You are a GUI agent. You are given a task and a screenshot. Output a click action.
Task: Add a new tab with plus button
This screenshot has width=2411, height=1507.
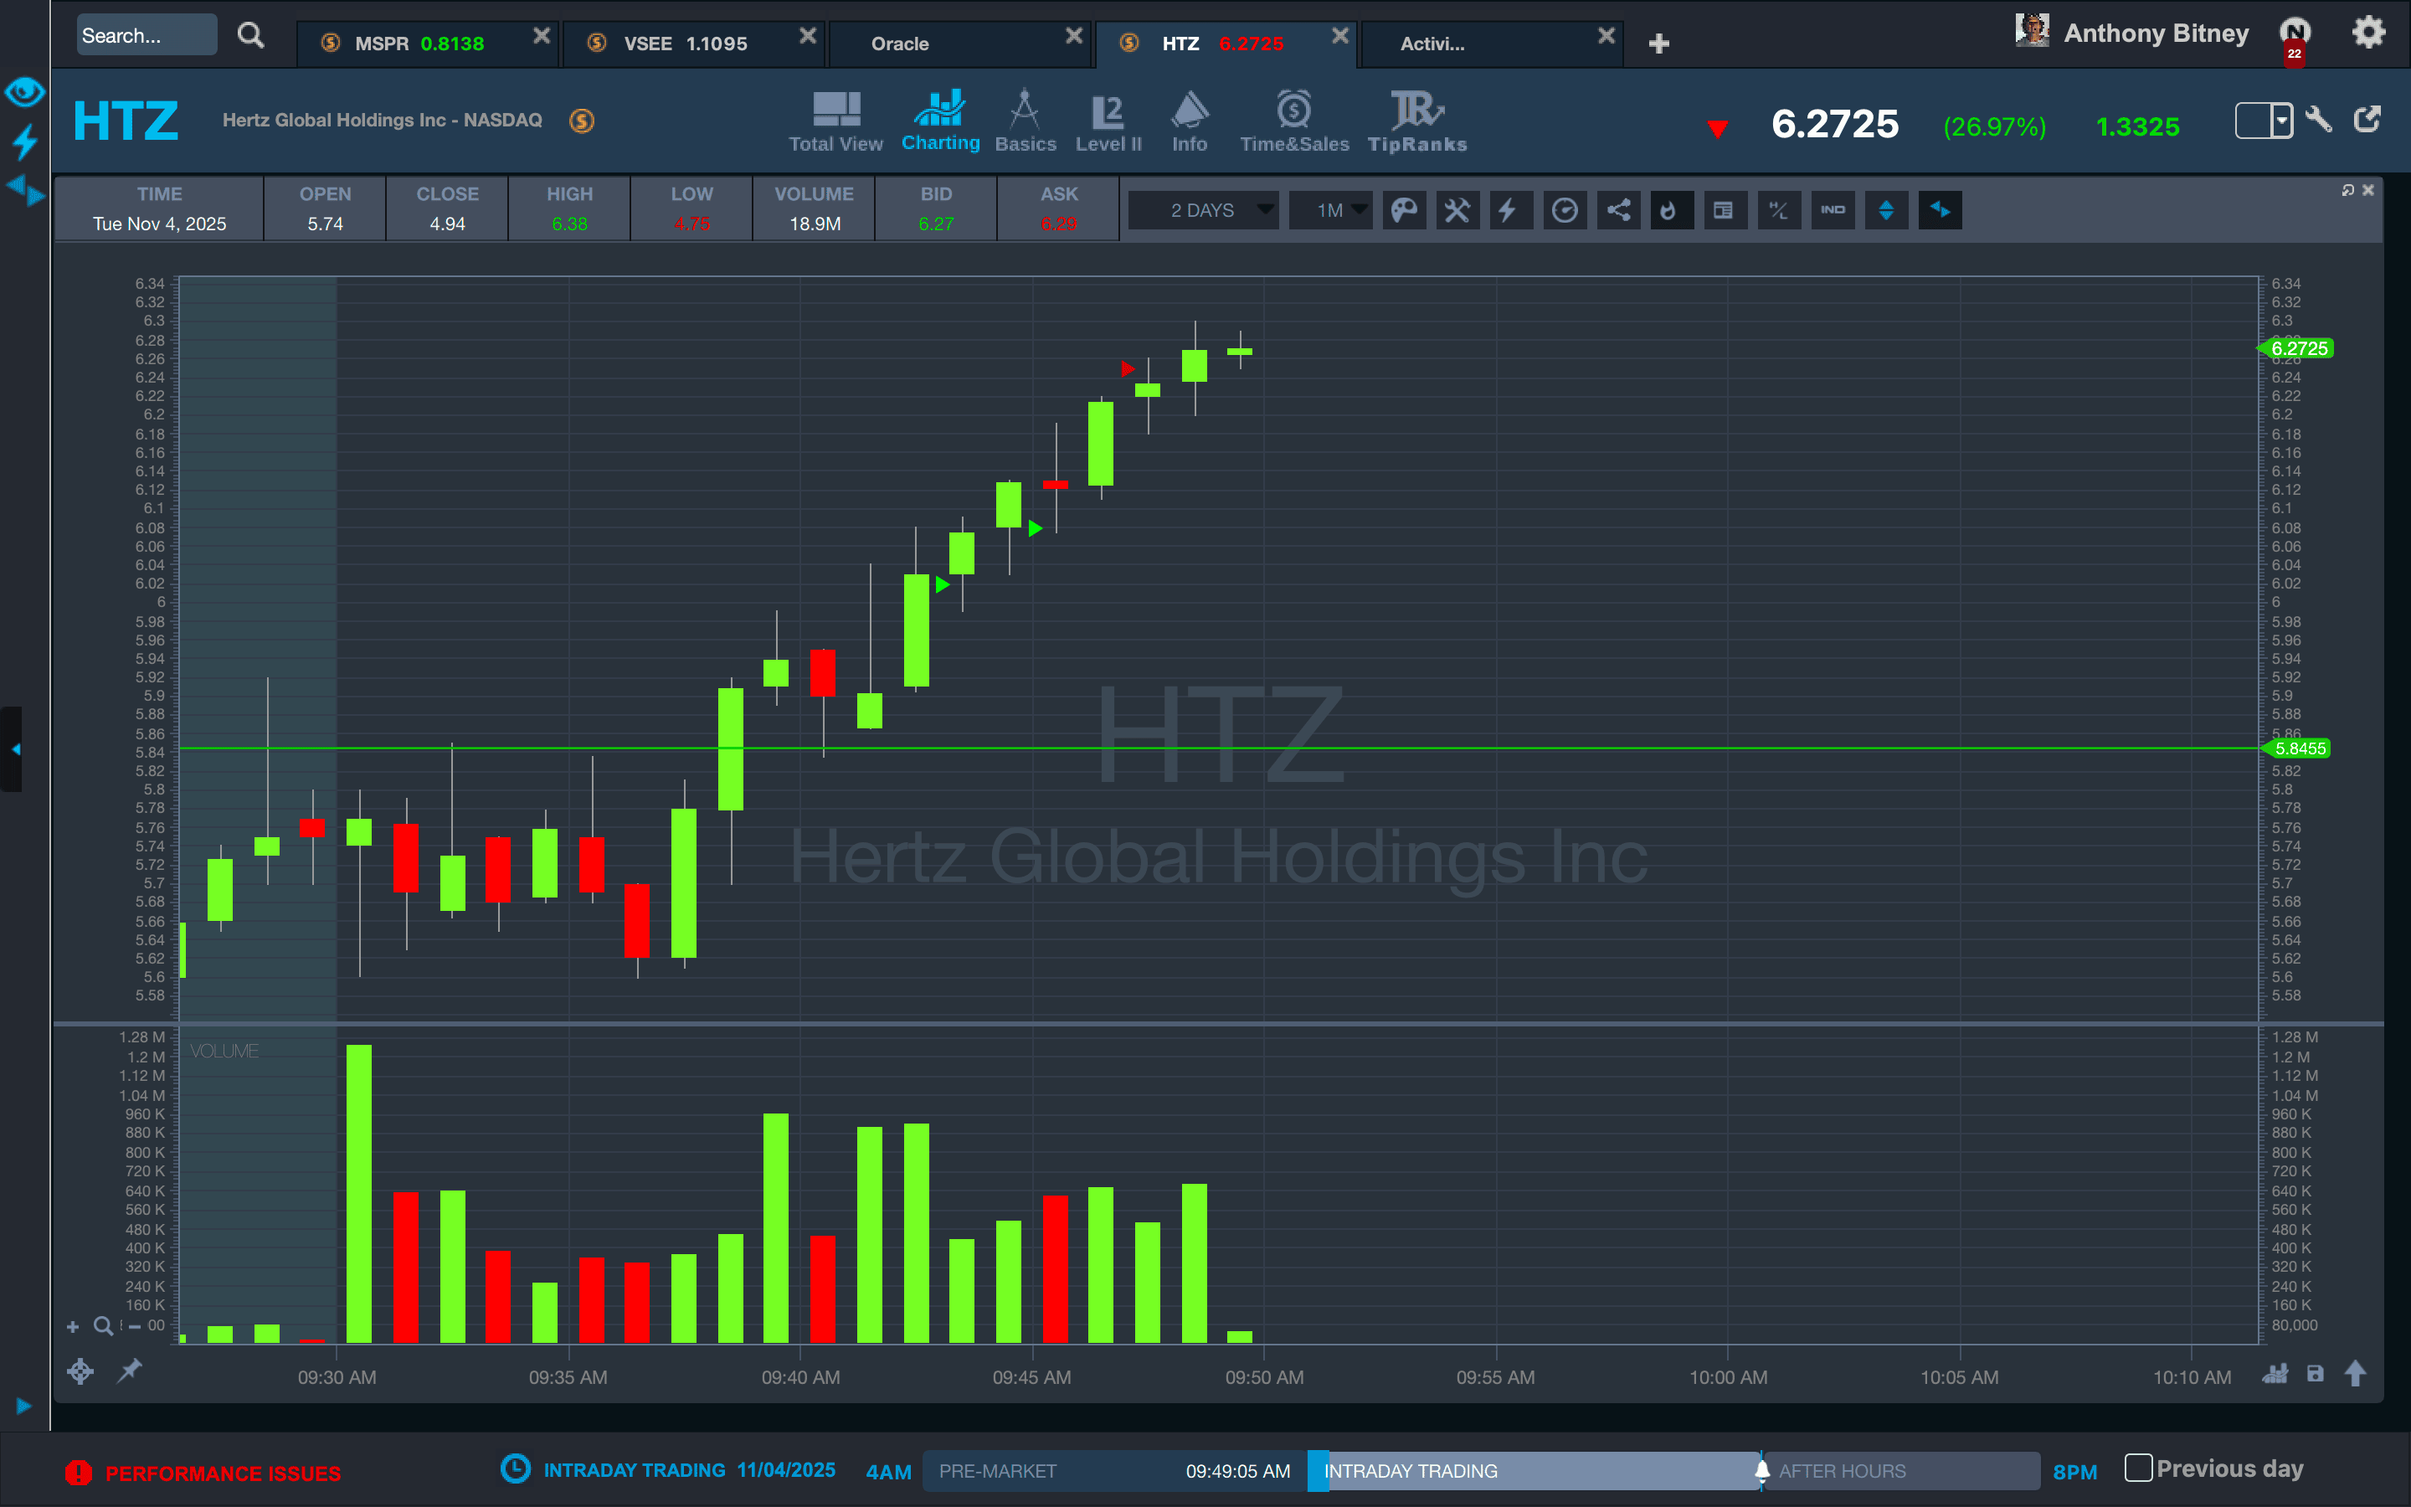[x=1658, y=44]
